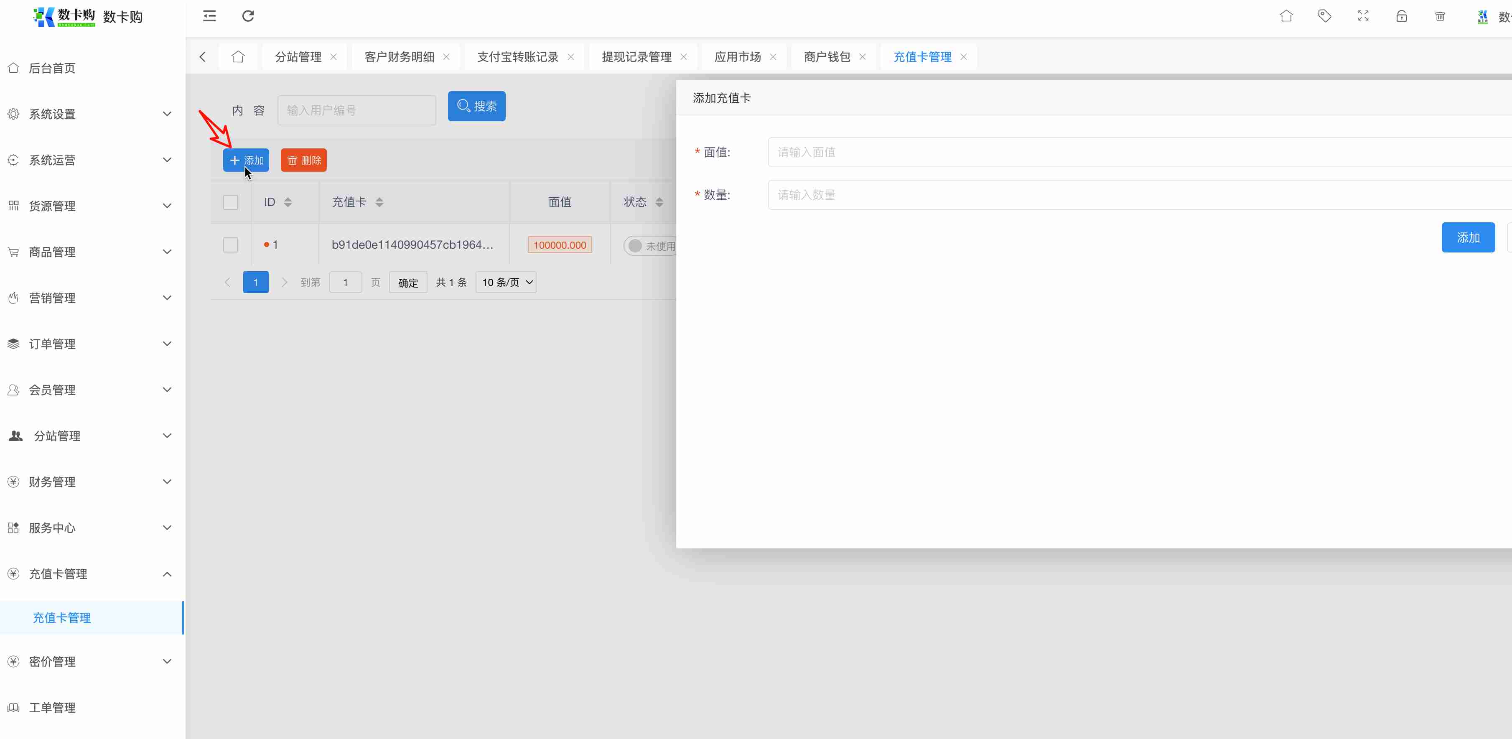Screen dimensions: 1512x739
Task: Toggle the sidebar collapse menu icon
Action: pos(209,16)
